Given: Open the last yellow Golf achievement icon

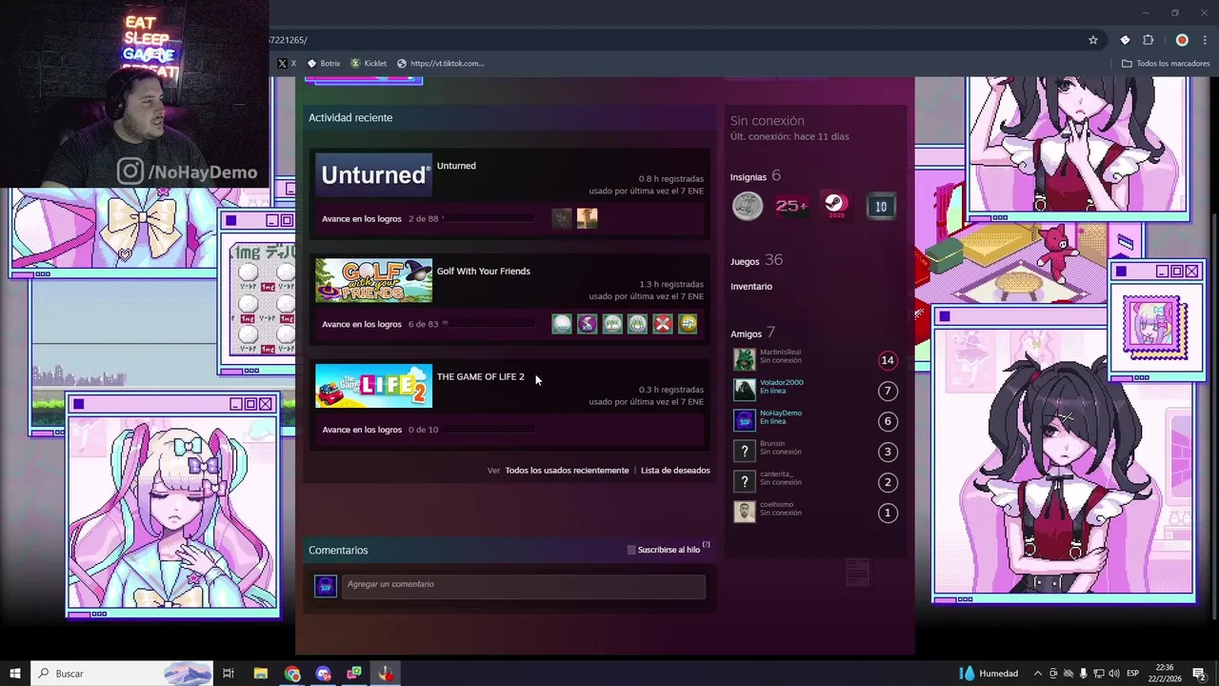Looking at the screenshot, I should click(687, 324).
